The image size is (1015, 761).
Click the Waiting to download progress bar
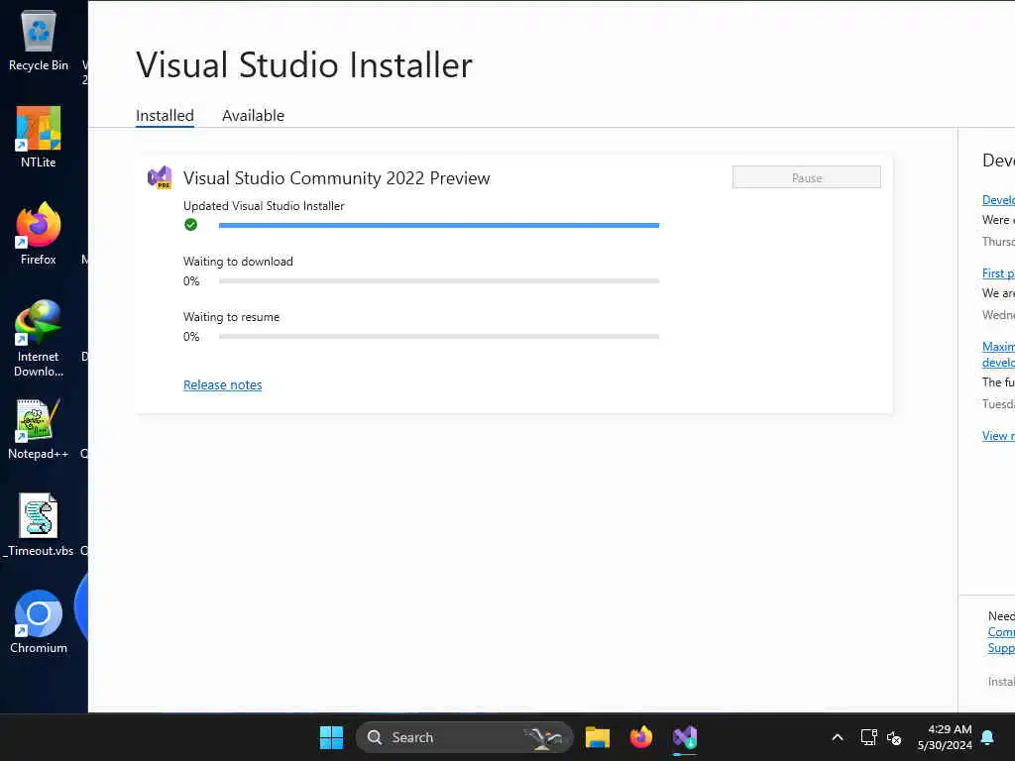pos(439,280)
